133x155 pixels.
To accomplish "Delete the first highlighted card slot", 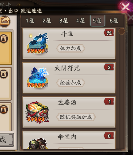I will click(4, 39).
